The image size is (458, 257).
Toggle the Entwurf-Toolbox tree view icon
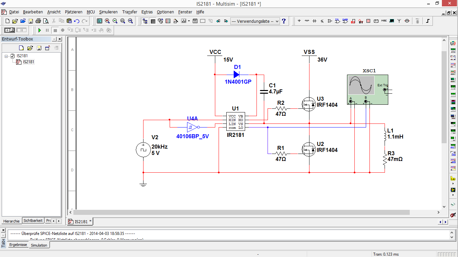[145, 21]
